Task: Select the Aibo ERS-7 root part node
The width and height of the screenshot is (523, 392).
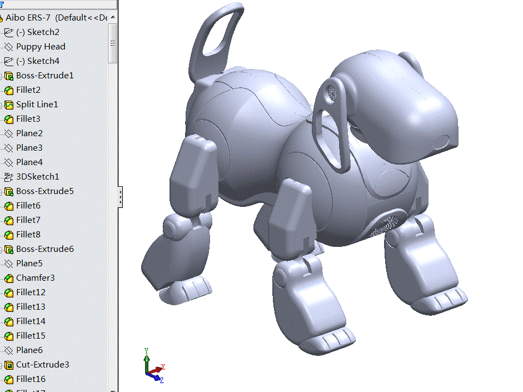Action: 54,18
